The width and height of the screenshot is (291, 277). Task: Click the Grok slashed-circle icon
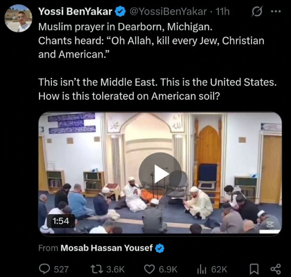point(257,11)
